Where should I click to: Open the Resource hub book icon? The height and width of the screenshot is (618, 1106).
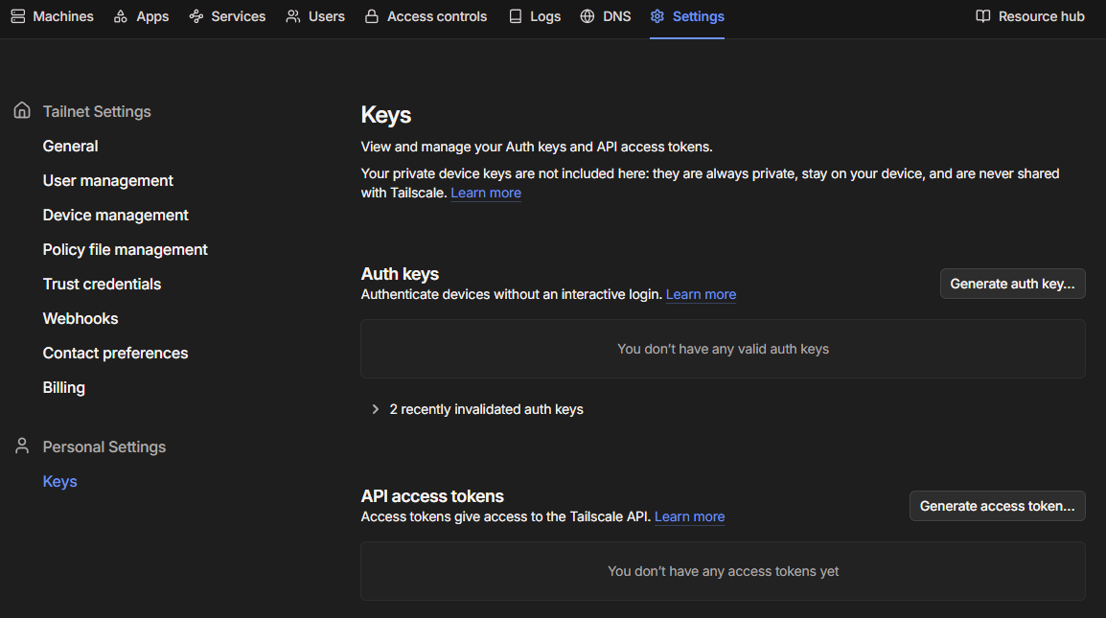[x=983, y=16]
